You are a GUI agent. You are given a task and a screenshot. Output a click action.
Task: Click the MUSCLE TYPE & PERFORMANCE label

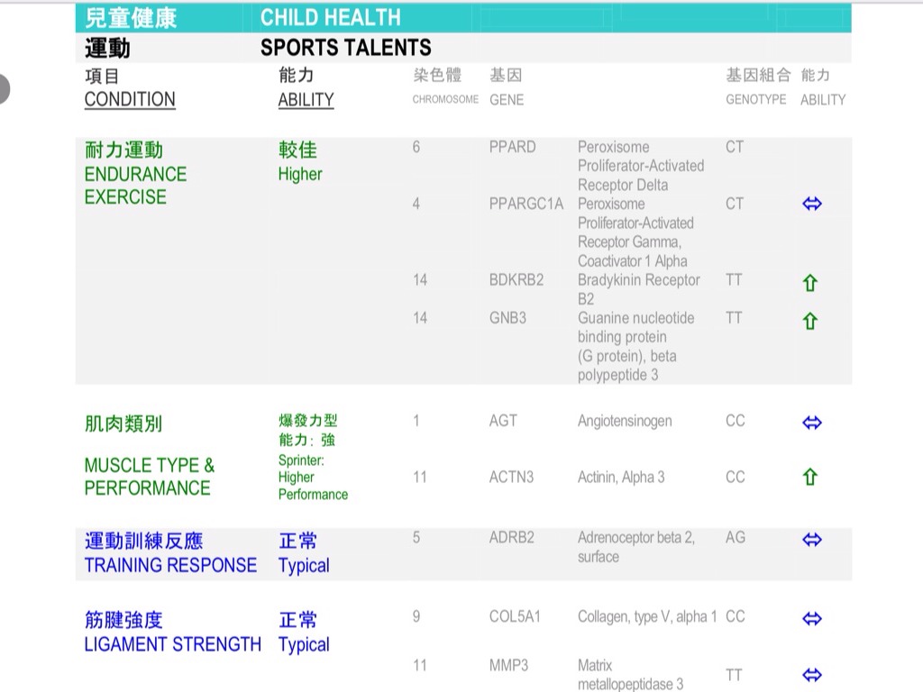pyautogui.click(x=149, y=477)
